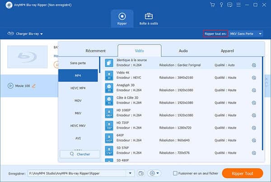Expand the settings gear dropdown at bottom
This screenshot has width=271, height=182.
[154, 173]
